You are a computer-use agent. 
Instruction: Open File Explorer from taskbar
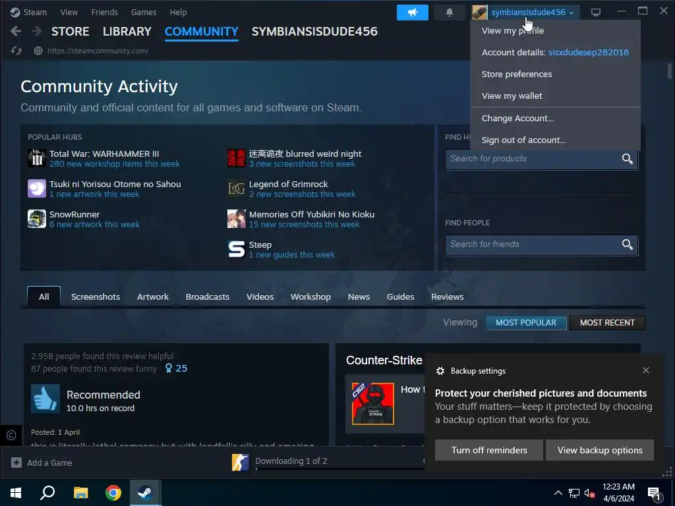click(80, 493)
